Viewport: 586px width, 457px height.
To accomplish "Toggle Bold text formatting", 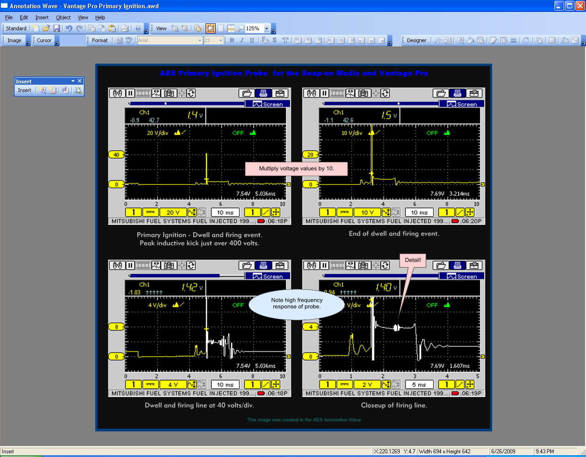I will [x=232, y=40].
